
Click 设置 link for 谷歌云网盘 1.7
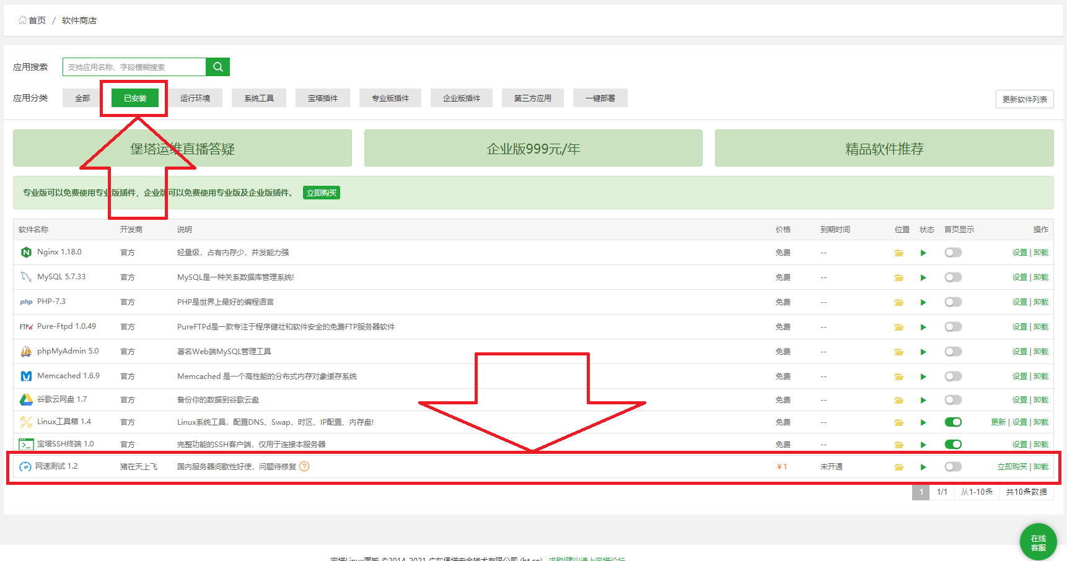[1020, 399]
